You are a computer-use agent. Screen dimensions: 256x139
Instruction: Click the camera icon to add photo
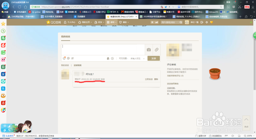[x=149, y=50]
